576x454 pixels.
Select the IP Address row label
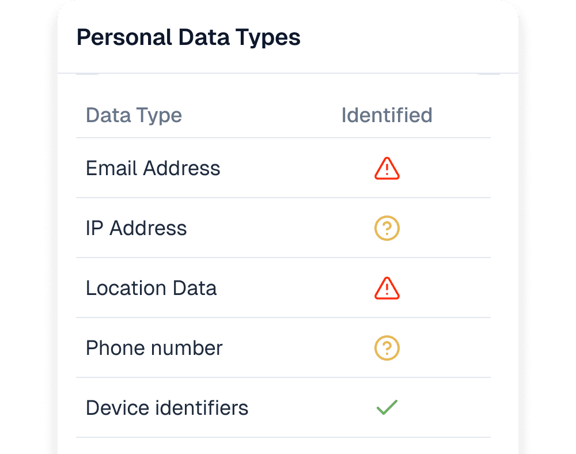(x=137, y=228)
